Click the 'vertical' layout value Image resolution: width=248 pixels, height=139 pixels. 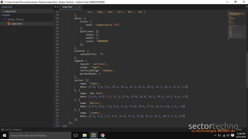pos(99,64)
